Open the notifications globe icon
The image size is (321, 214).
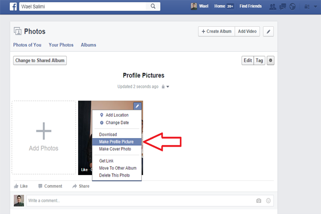point(292,6)
